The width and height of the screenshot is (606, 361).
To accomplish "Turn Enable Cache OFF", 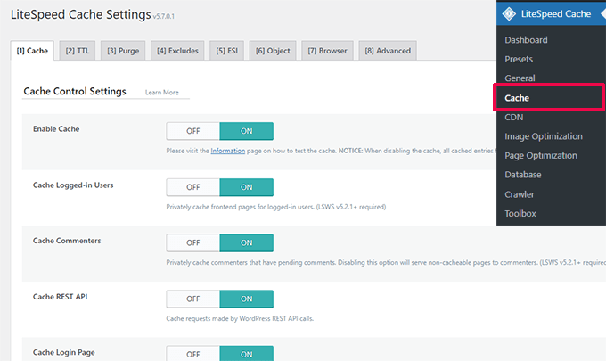I will (x=193, y=131).
